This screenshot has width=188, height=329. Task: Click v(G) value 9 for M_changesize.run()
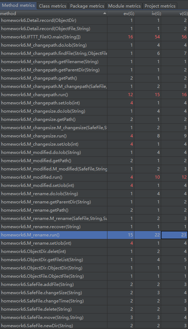(185, 136)
